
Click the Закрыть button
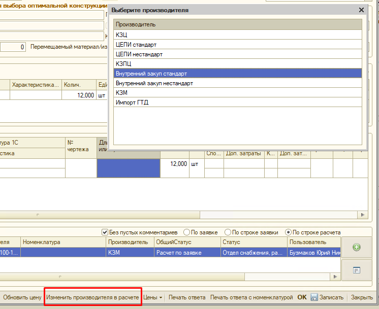pyautogui.click(x=362, y=297)
